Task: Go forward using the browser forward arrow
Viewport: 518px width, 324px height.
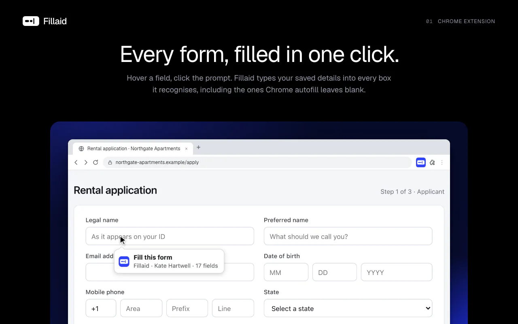Action: [86, 162]
